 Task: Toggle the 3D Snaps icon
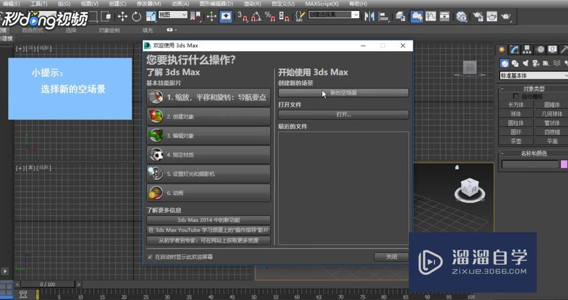(x=242, y=16)
